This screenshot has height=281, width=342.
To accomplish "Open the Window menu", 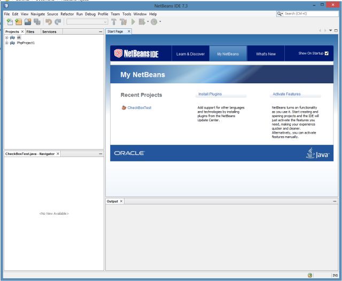I will click(140, 14).
